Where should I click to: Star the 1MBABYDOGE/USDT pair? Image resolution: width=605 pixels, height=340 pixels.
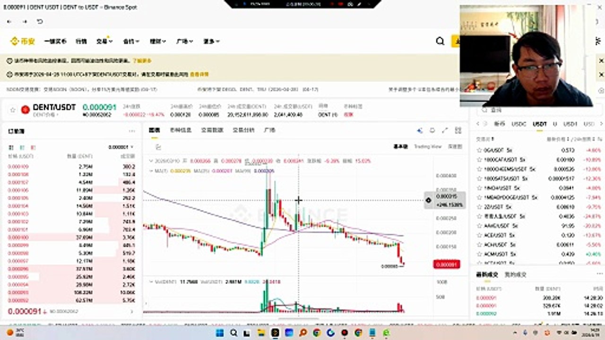click(479, 197)
